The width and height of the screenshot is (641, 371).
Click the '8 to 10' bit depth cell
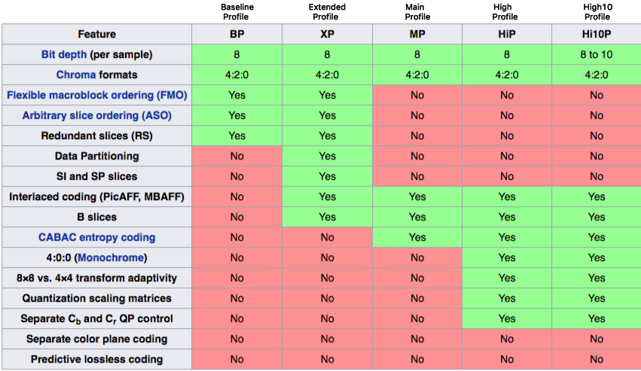(597, 54)
